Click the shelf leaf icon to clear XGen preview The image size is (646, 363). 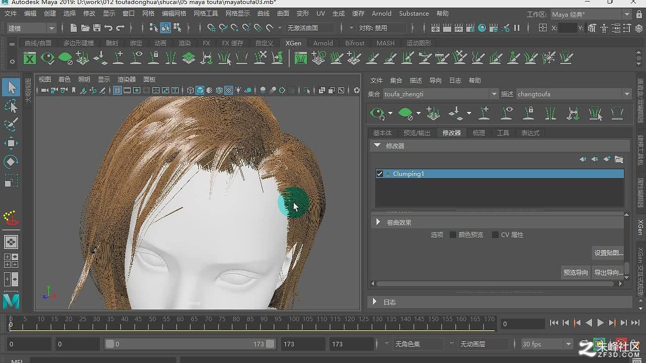(65, 58)
